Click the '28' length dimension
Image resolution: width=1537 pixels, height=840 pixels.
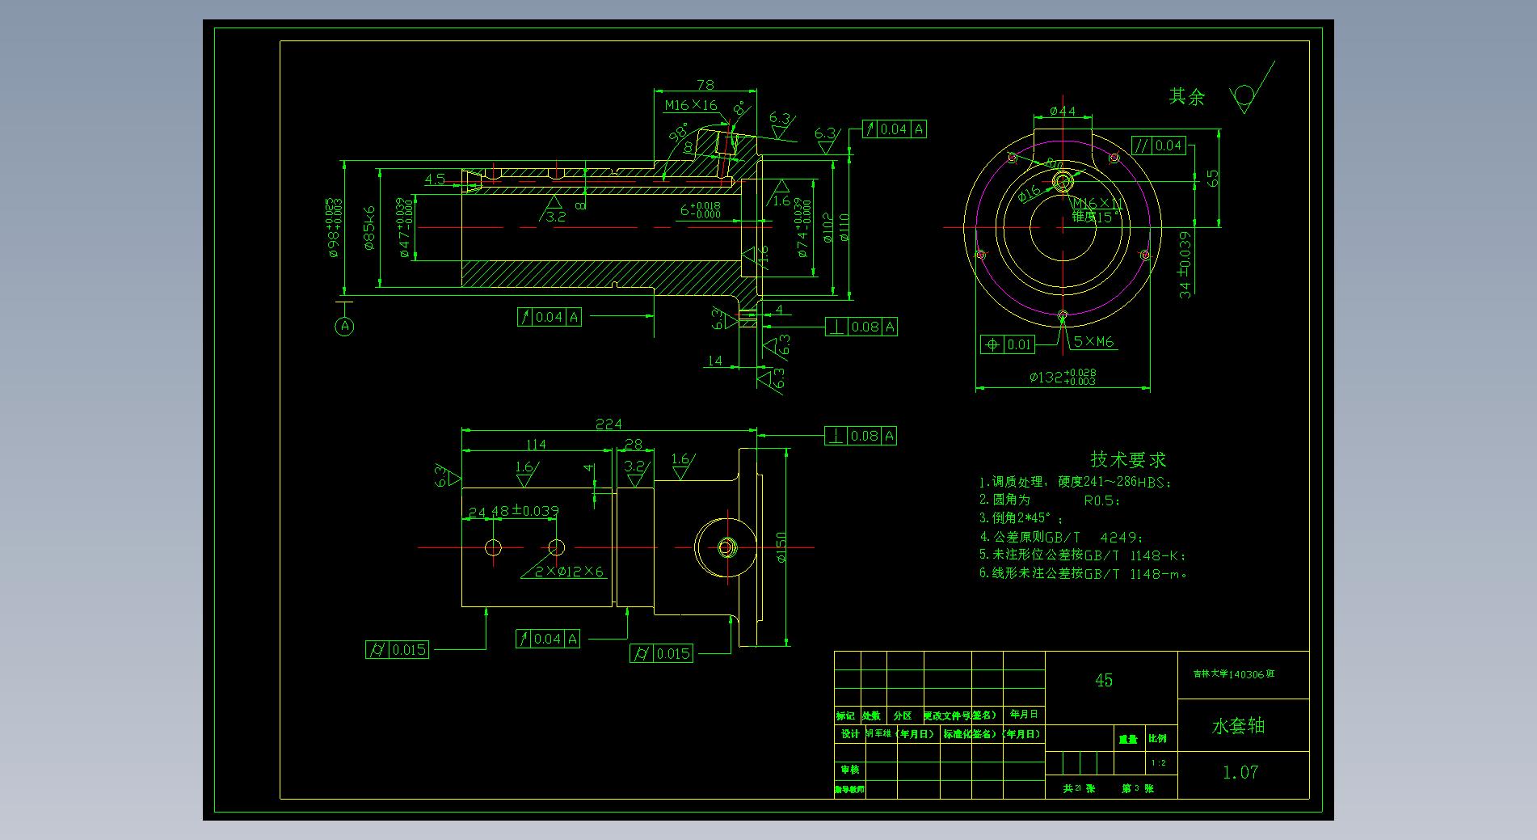[x=634, y=444]
